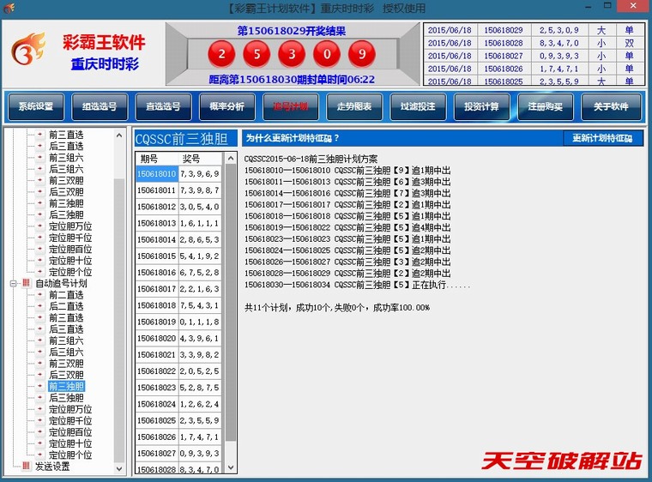The height and width of the screenshot is (482, 652).
Task: Select the row for period 150618014
Action: click(157, 240)
